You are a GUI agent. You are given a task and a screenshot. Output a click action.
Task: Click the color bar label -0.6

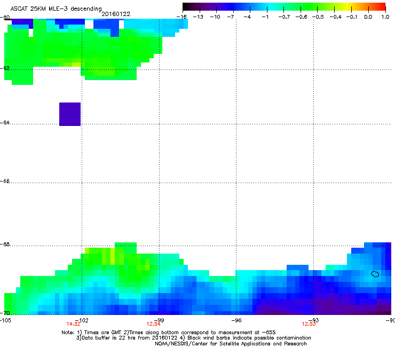point(301,17)
